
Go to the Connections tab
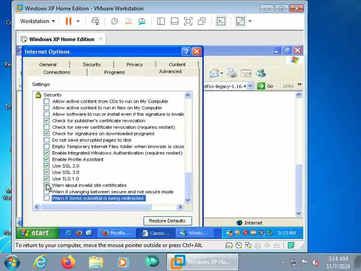click(57, 72)
